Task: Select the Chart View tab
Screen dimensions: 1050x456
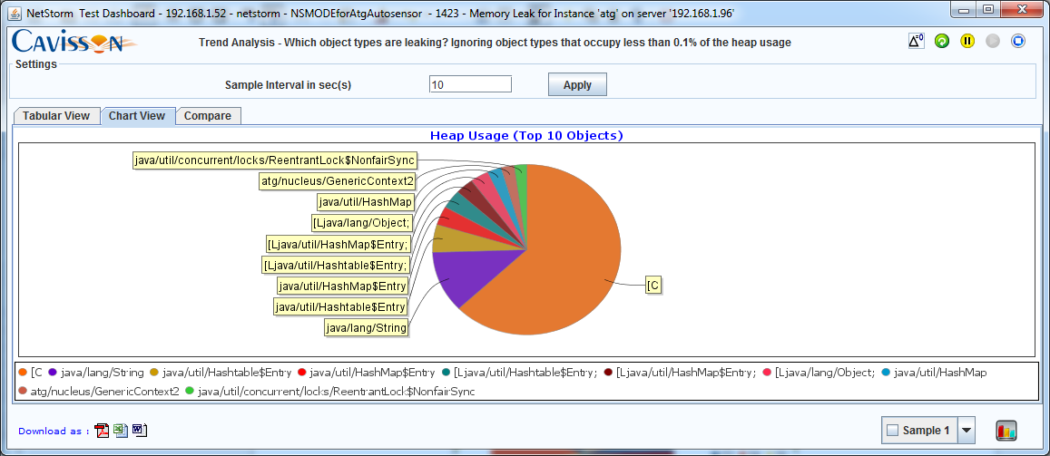Action: tap(137, 116)
